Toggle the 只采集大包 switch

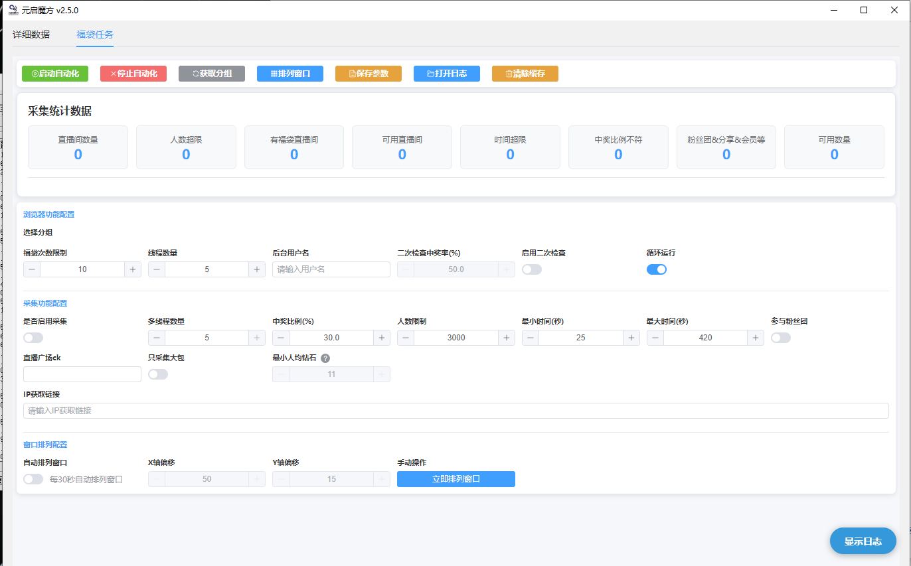[x=158, y=374]
